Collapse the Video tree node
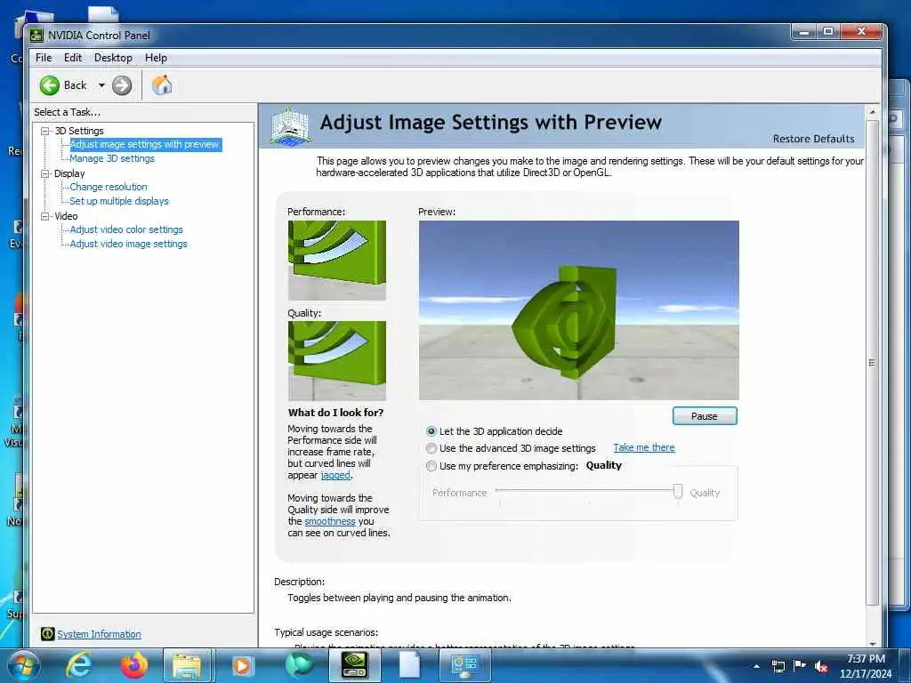The image size is (911, 683). [44, 216]
